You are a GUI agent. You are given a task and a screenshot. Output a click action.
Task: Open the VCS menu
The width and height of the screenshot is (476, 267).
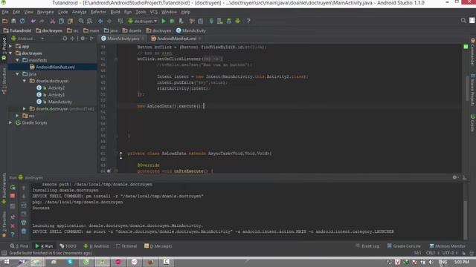(x=154, y=12)
